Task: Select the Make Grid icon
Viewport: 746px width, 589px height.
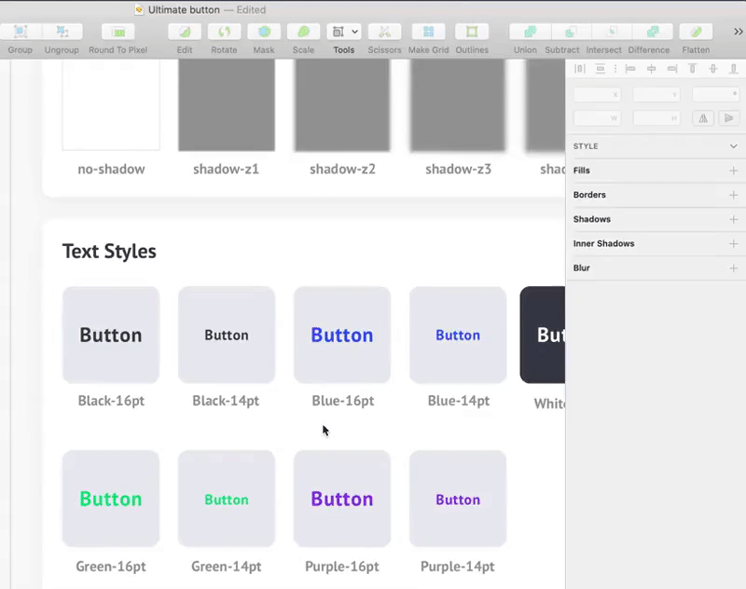Action: click(428, 32)
